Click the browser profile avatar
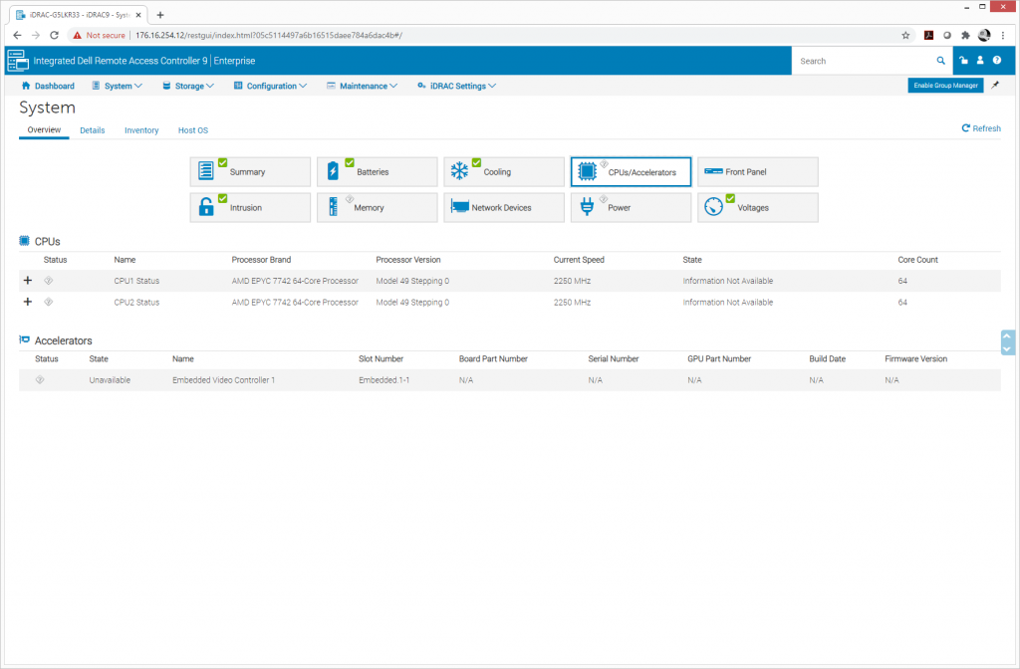Viewport: 1020px width, 669px height. 984,35
